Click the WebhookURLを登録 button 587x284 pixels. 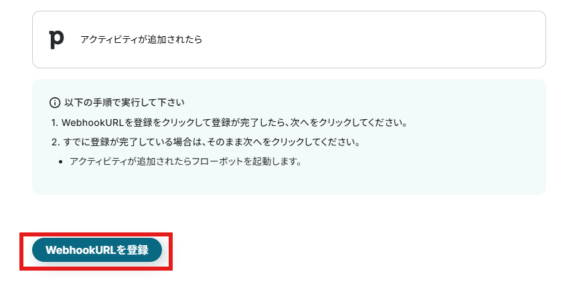click(97, 250)
